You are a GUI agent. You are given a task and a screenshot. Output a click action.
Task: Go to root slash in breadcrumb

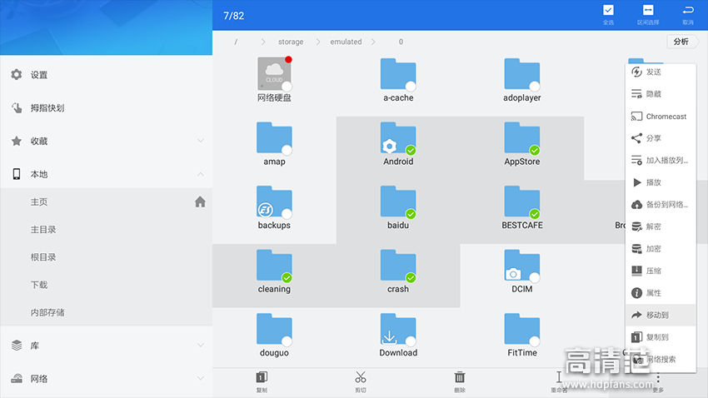click(x=236, y=42)
